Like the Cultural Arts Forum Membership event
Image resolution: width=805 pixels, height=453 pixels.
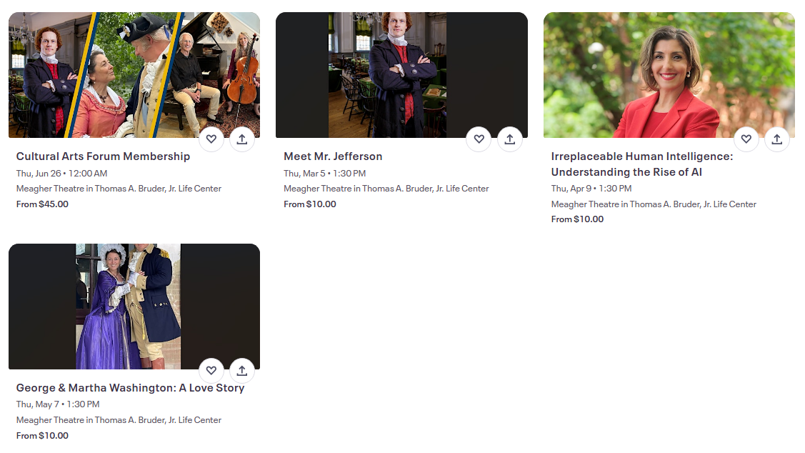point(211,139)
